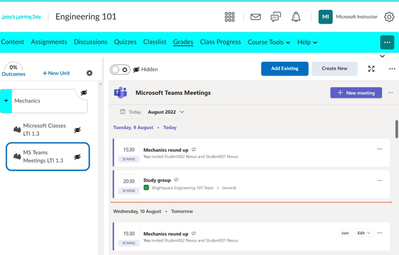Image resolution: width=399 pixels, height=255 pixels.
Task: Open the three-dot menu for Study group meeting
Action: click(380, 180)
